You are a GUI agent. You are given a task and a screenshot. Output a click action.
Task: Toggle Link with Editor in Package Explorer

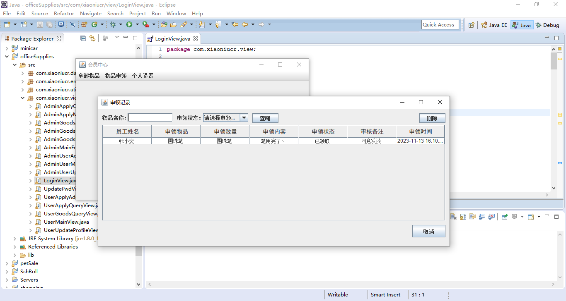click(92, 38)
